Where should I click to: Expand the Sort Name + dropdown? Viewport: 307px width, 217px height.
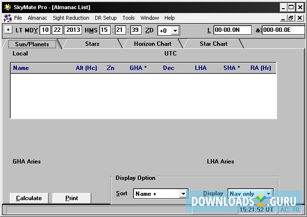183,194
